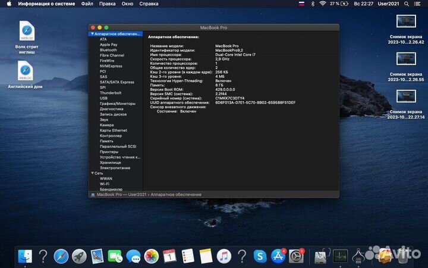Select Электропитание in the sidebar
The width and height of the screenshot is (428, 268).
point(115,168)
